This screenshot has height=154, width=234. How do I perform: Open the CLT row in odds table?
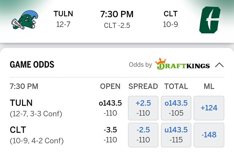pyautogui.click(x=18, y=130)
